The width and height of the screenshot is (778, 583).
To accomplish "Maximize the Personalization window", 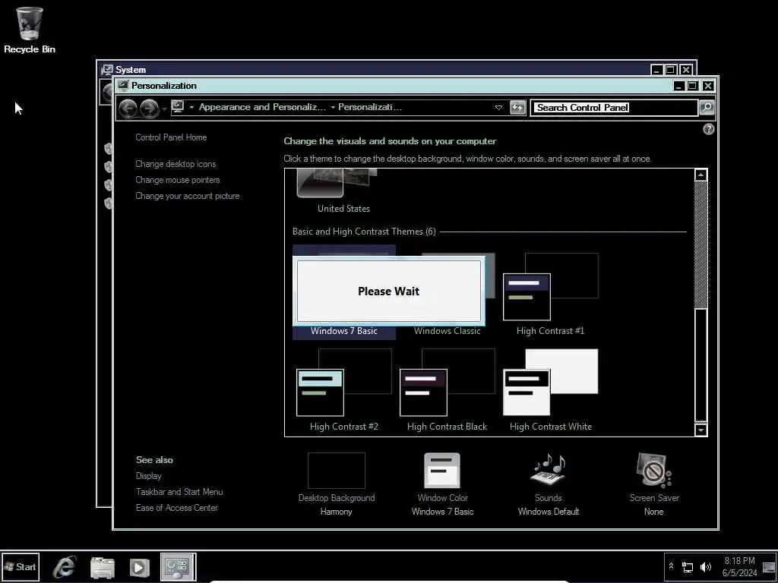I will click(693, 86).
